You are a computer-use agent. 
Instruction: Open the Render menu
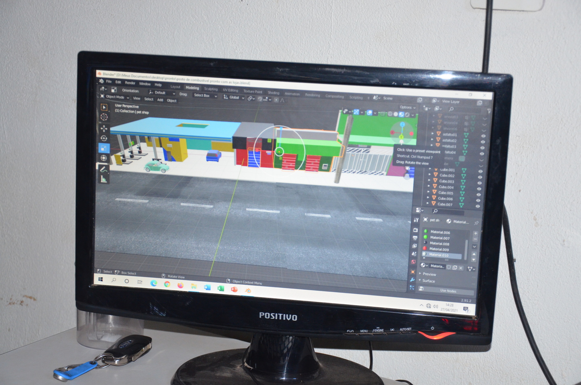tap(130, 83)
